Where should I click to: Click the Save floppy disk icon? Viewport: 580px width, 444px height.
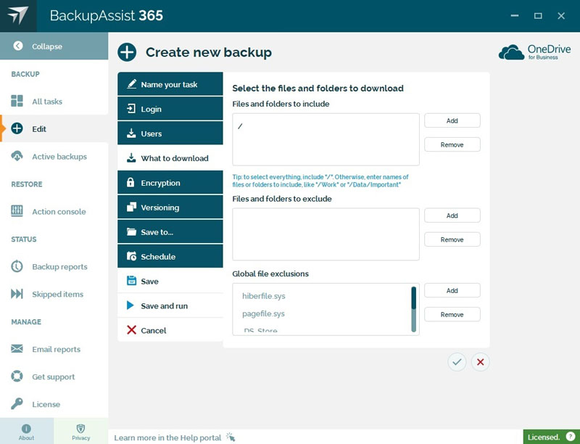(131, 281)
